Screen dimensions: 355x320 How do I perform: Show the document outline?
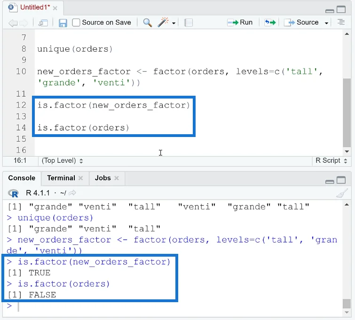tap(341, 22)
